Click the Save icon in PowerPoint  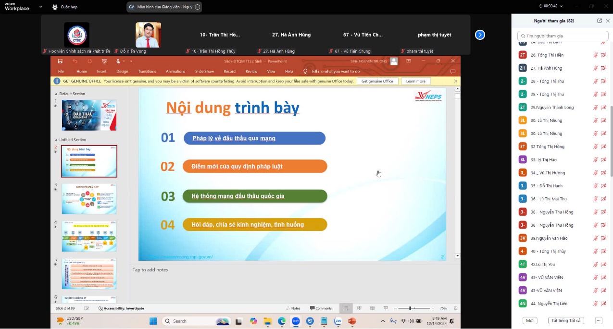point(60,61)
